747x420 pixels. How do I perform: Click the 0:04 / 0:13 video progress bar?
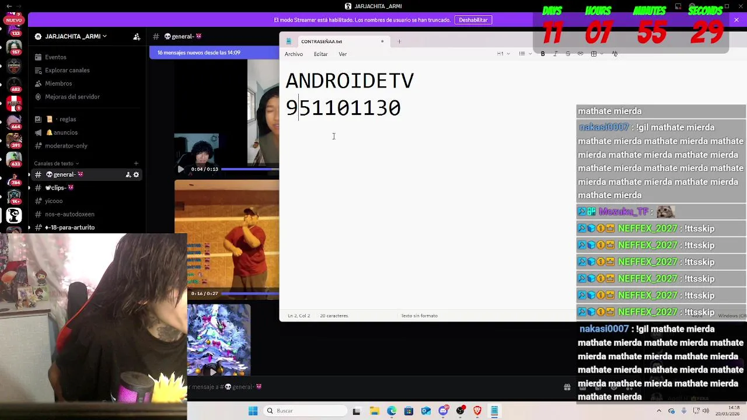tap(250, 169)
